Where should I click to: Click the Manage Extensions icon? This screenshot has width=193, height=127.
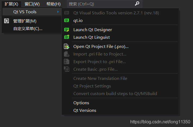[x=7, y=21]
